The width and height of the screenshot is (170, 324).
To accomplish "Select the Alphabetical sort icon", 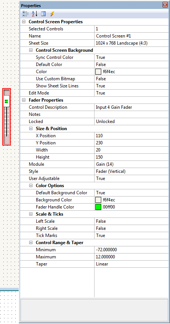I will point(34,14).
